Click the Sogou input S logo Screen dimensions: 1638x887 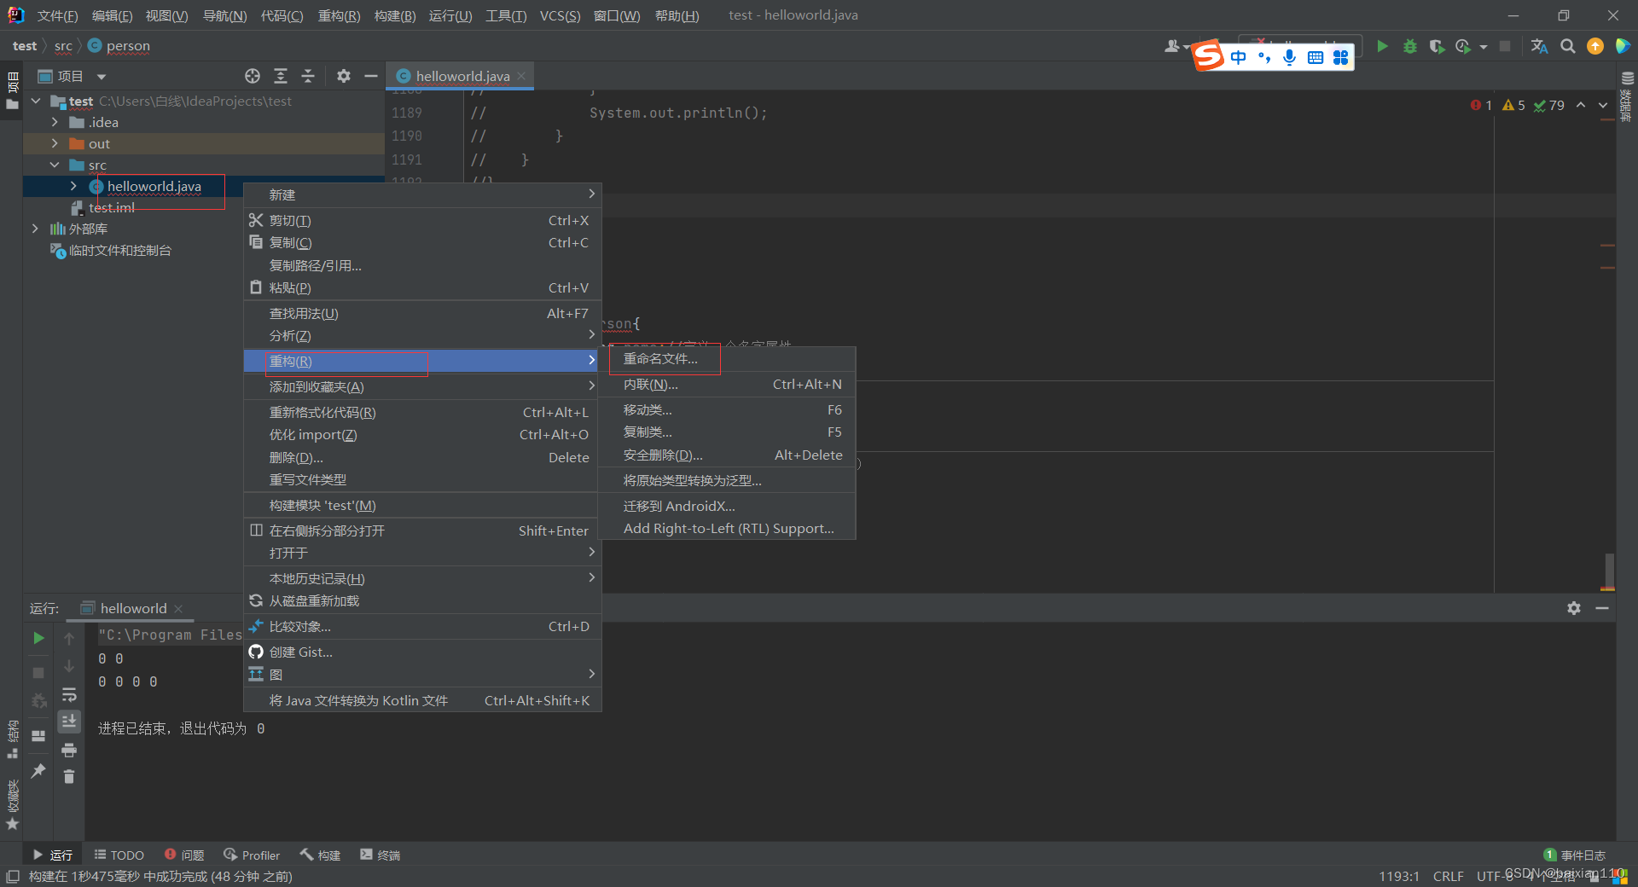pos(1208,56)
